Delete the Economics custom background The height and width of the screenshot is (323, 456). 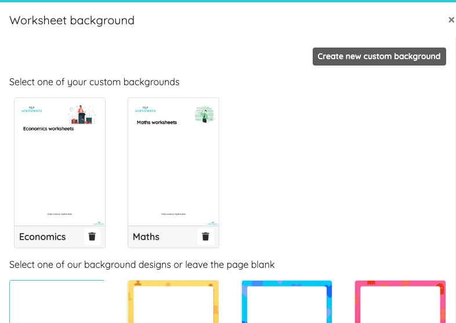(92, 237)
